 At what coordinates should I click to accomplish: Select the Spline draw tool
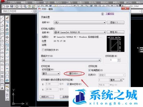[x=2, y=49]
